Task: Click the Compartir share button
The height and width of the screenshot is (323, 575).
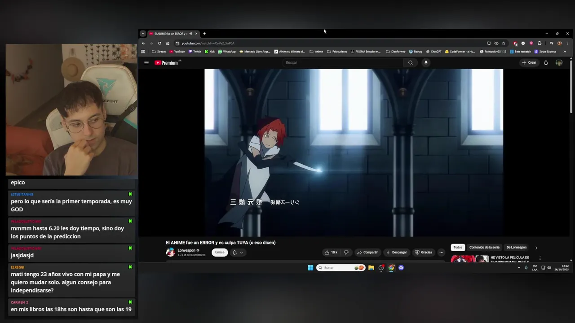Action: pos(367,253)
